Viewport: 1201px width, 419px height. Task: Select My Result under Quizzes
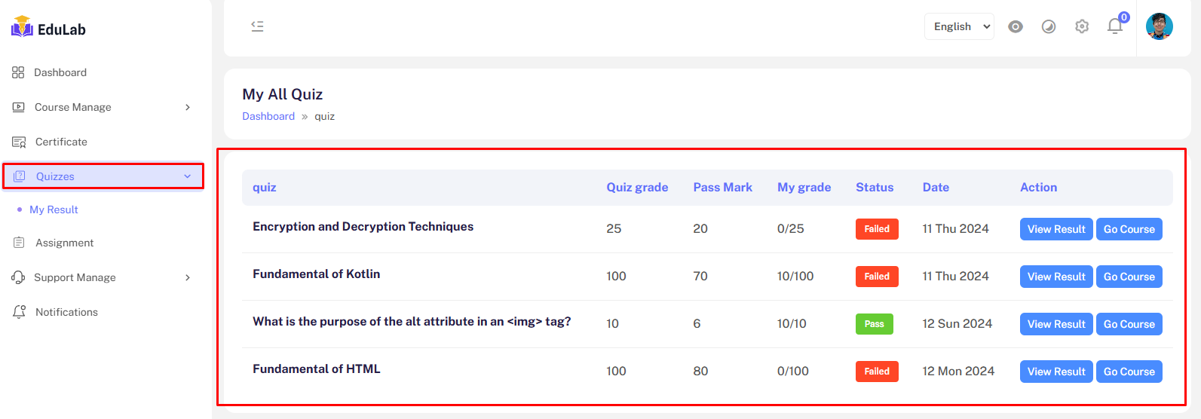pyautogui.click(x=54, y=209)
